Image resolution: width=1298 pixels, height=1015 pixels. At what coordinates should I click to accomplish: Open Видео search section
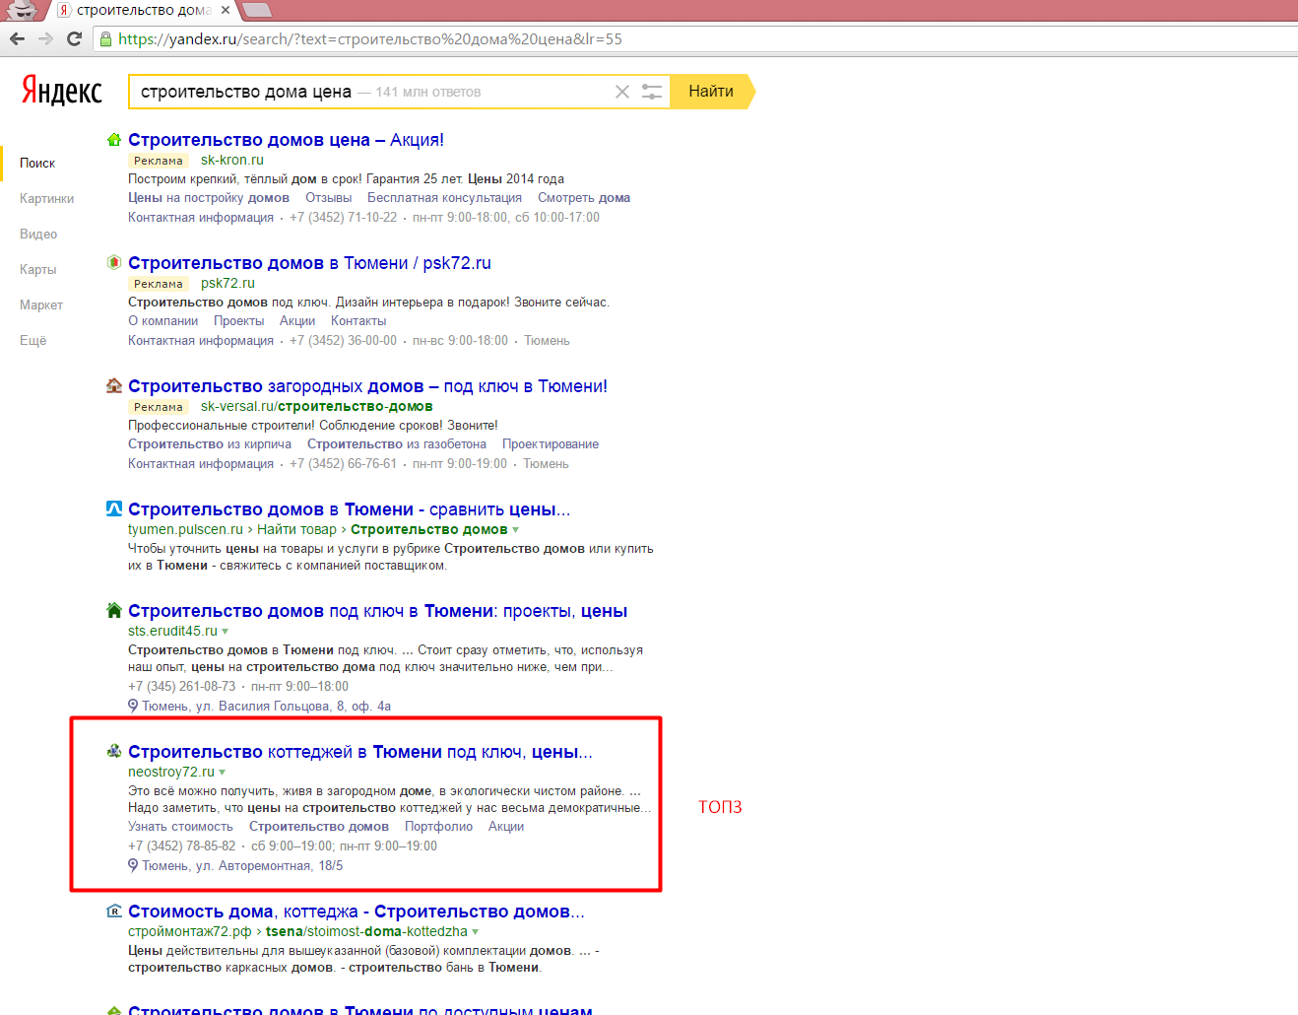[x=38, y=234]
